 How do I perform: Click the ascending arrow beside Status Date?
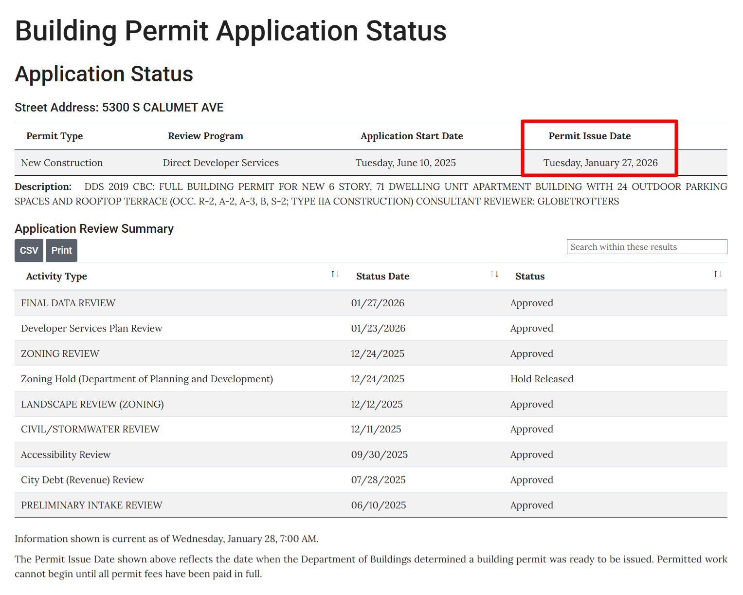(x=491, y=274)
